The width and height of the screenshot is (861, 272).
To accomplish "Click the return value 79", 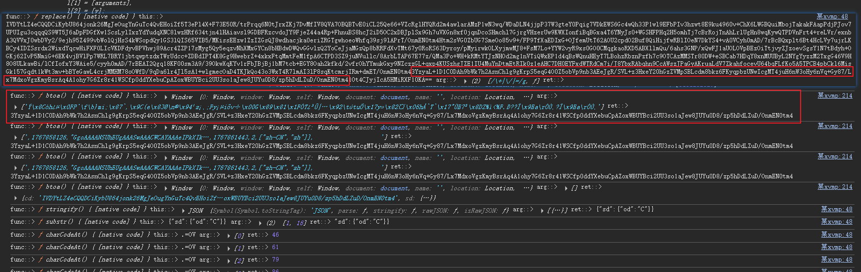I will (276, 260).
